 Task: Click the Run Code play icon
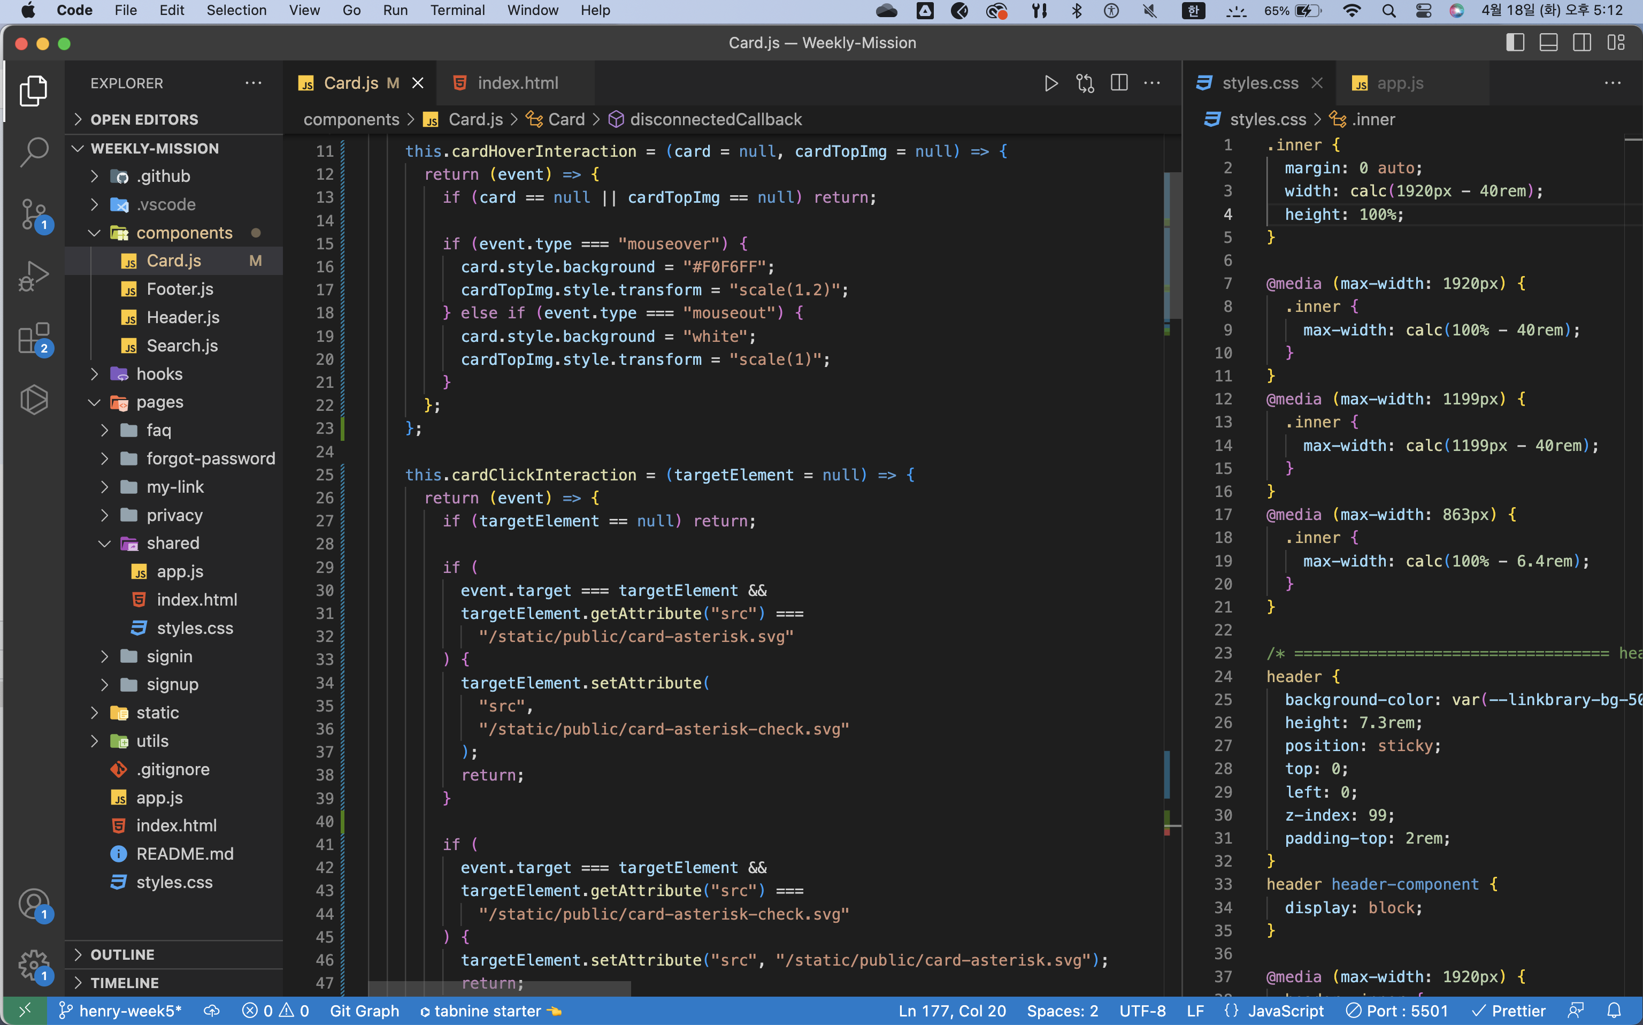coord(1051,83)
